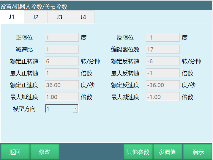Expand the 模型方向 dropdown arrow
This screenshot has height=160, width=213.
[75, 109]
